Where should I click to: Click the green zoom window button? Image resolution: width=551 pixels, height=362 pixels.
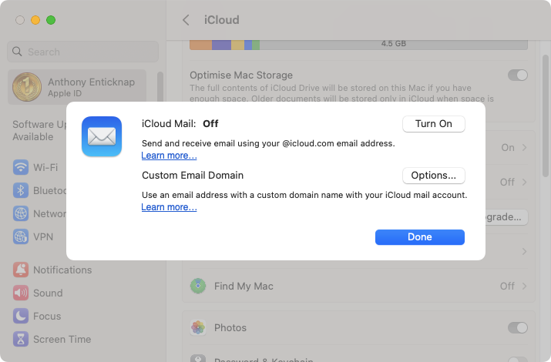(x=51, y=20)
